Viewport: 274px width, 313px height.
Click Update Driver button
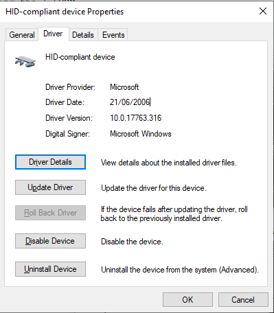pyautogui.click(x=50, y=187)
